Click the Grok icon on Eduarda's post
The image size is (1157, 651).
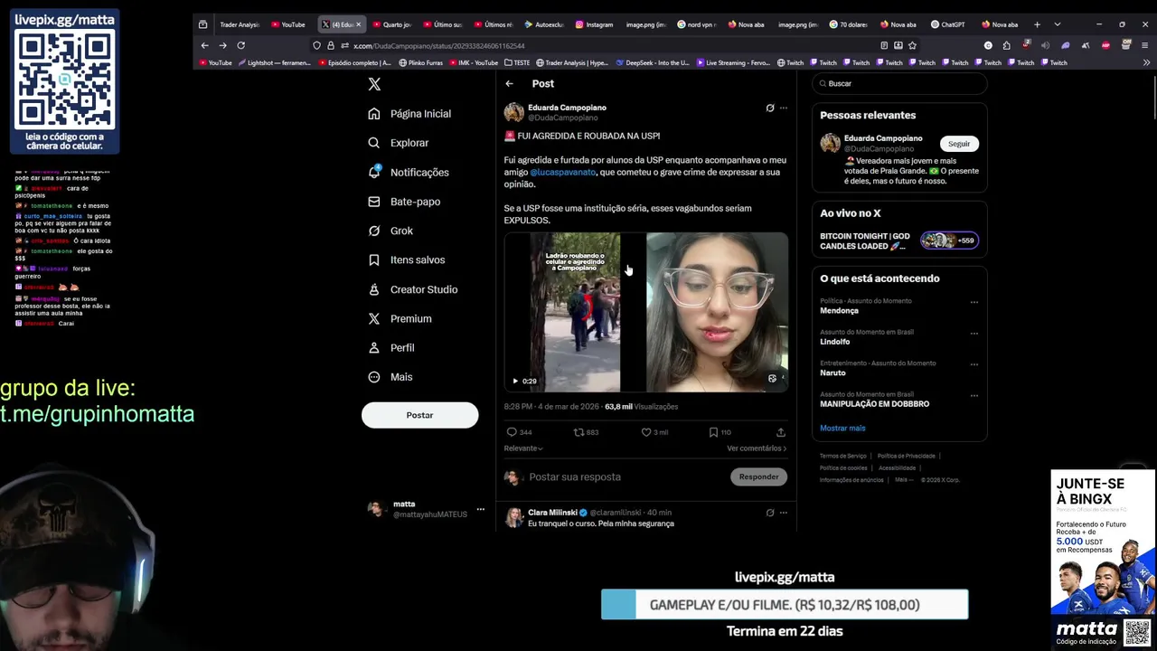(770, 108)
